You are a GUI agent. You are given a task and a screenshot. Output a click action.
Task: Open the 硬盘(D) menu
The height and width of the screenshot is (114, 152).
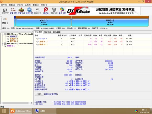[12, 5]
